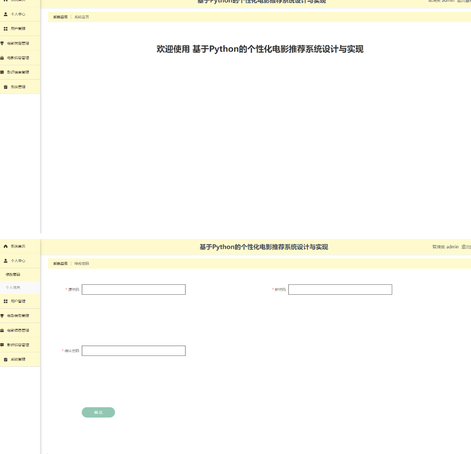Click the green 确定 button
Image resolution: width=471 pixels, height=454 pixels.
(x=98, y=412)
